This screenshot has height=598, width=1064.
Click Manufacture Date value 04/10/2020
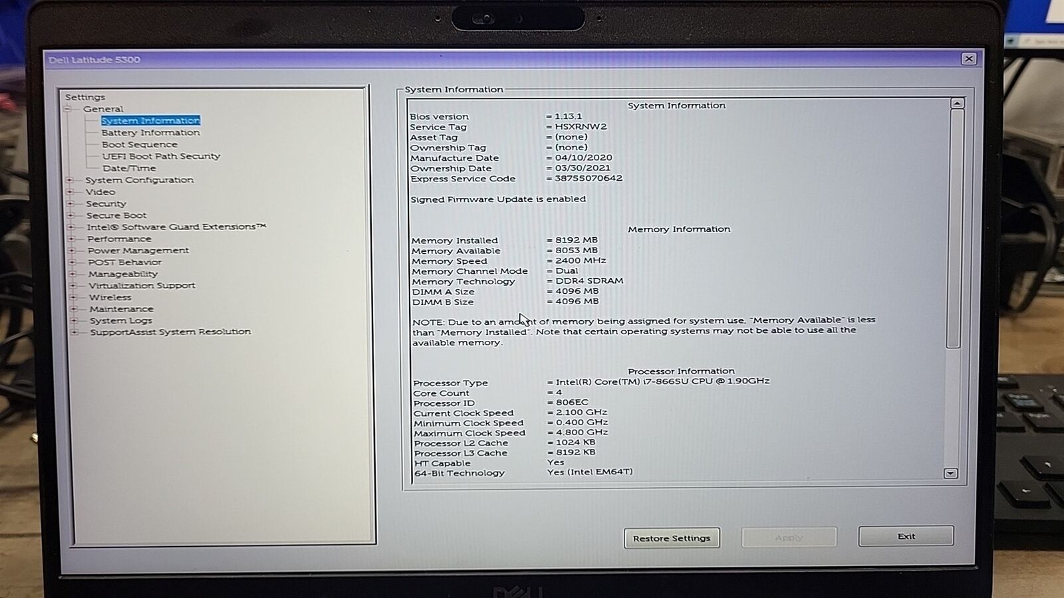[584, 157]
